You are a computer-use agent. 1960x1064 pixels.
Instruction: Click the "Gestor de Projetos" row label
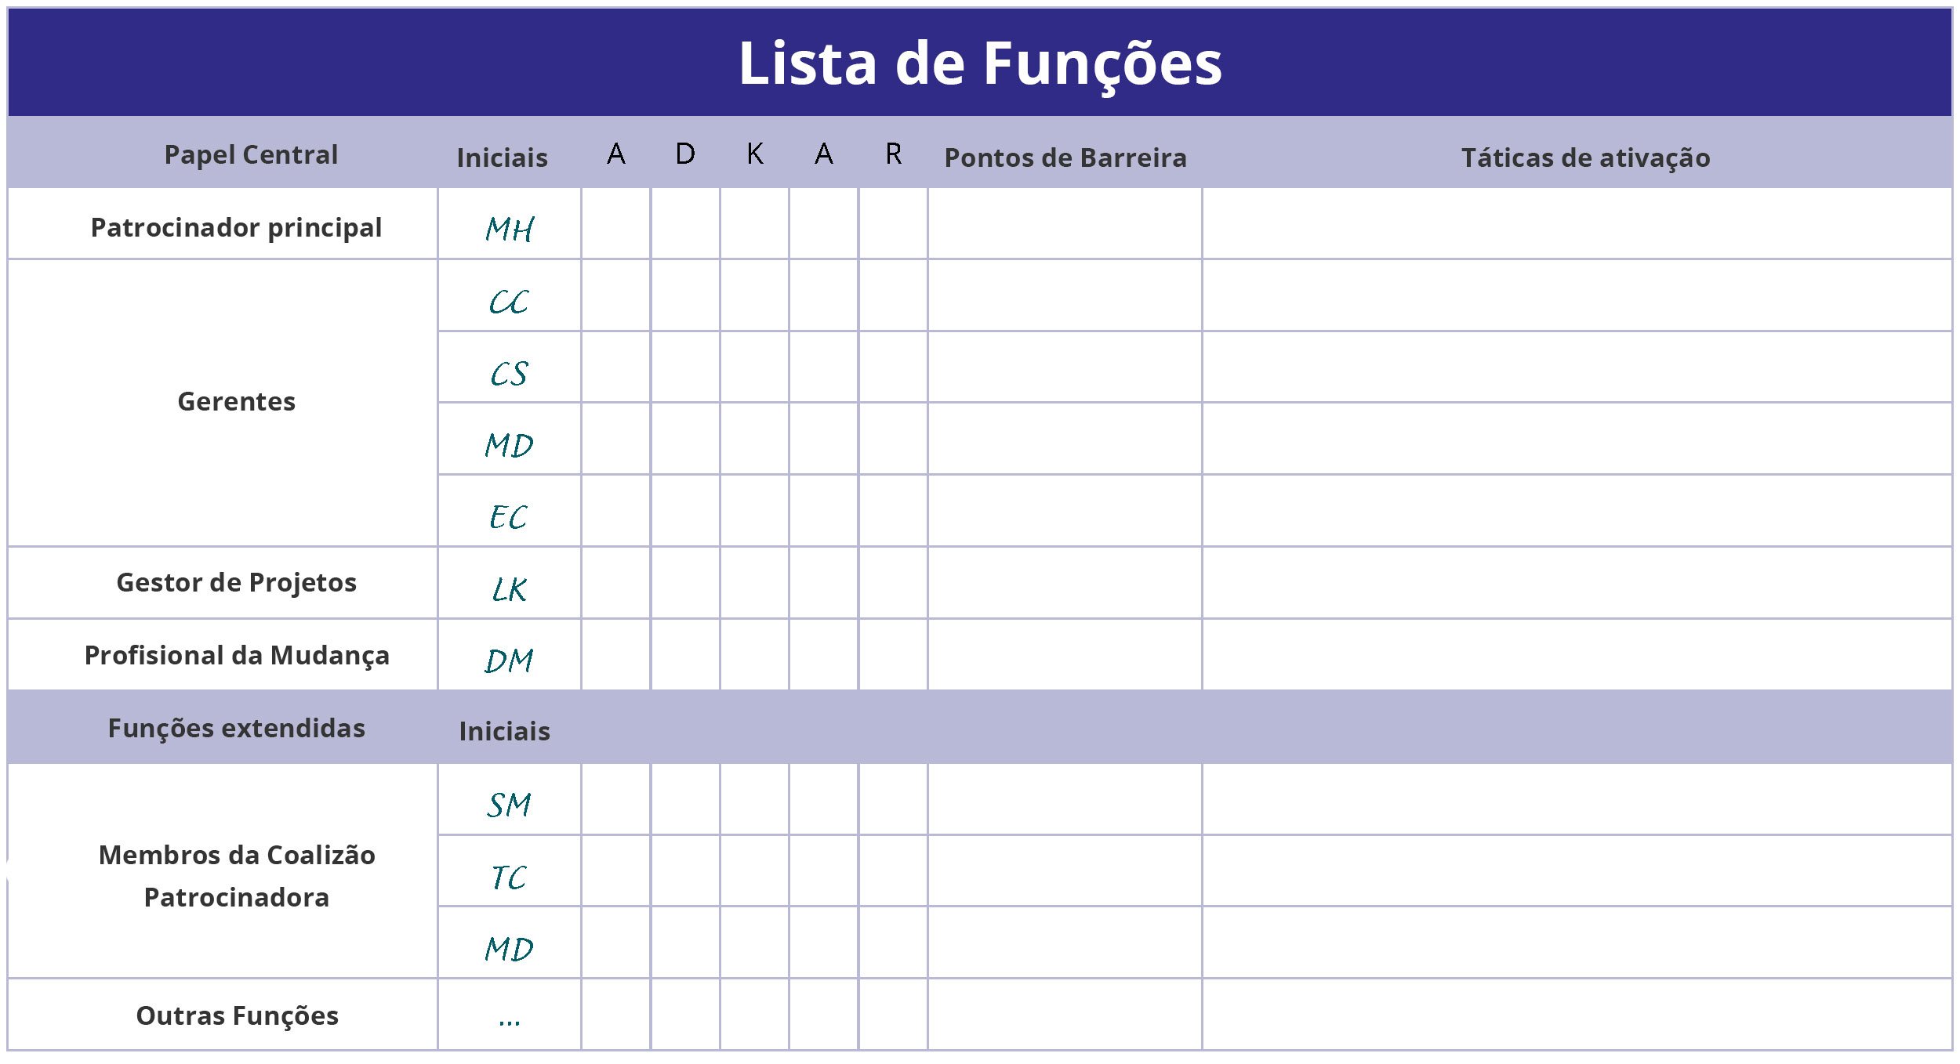pos(236,582)
